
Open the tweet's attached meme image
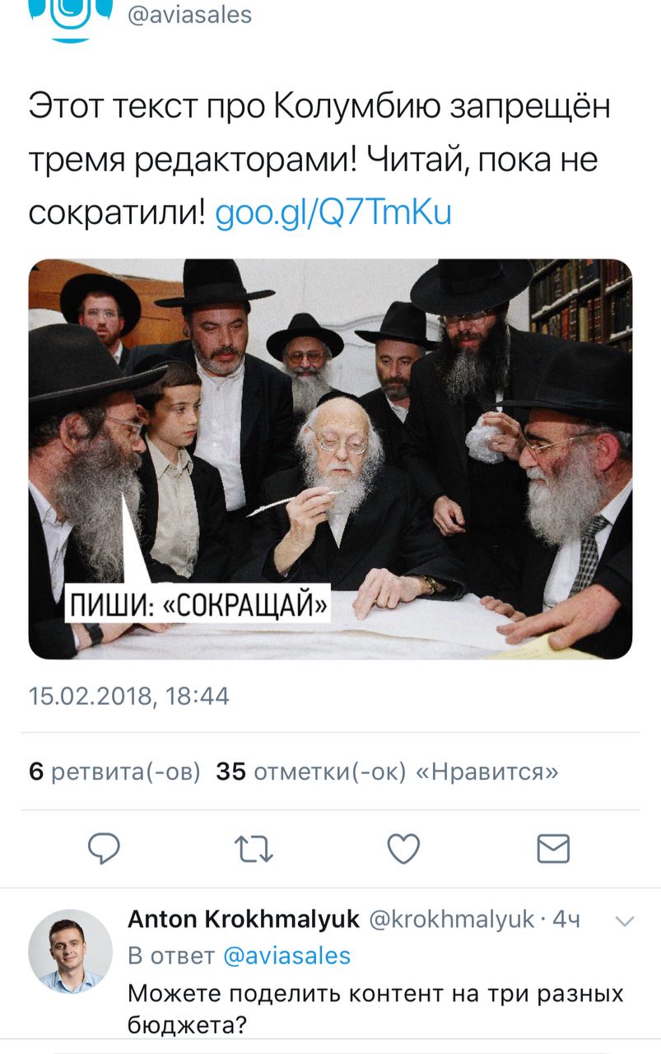330,459
